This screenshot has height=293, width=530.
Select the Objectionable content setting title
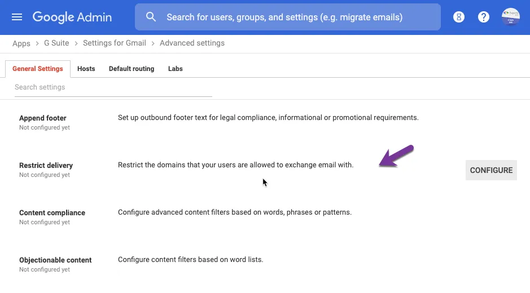tap(55, 260)
